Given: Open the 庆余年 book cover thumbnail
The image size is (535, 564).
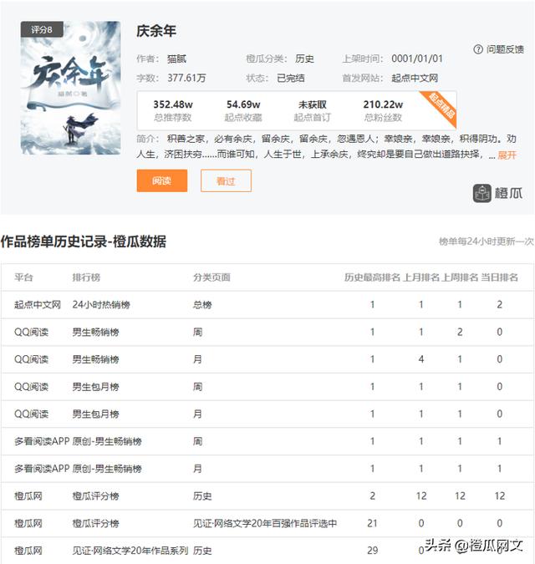Looking at the screenshot, I should 70,88.
